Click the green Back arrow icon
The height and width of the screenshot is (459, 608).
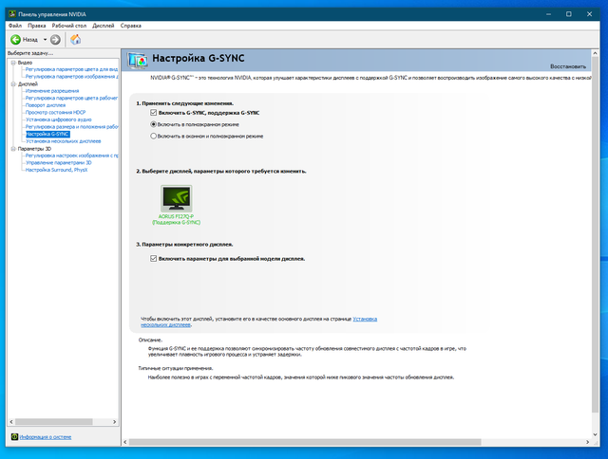[15, 40]
